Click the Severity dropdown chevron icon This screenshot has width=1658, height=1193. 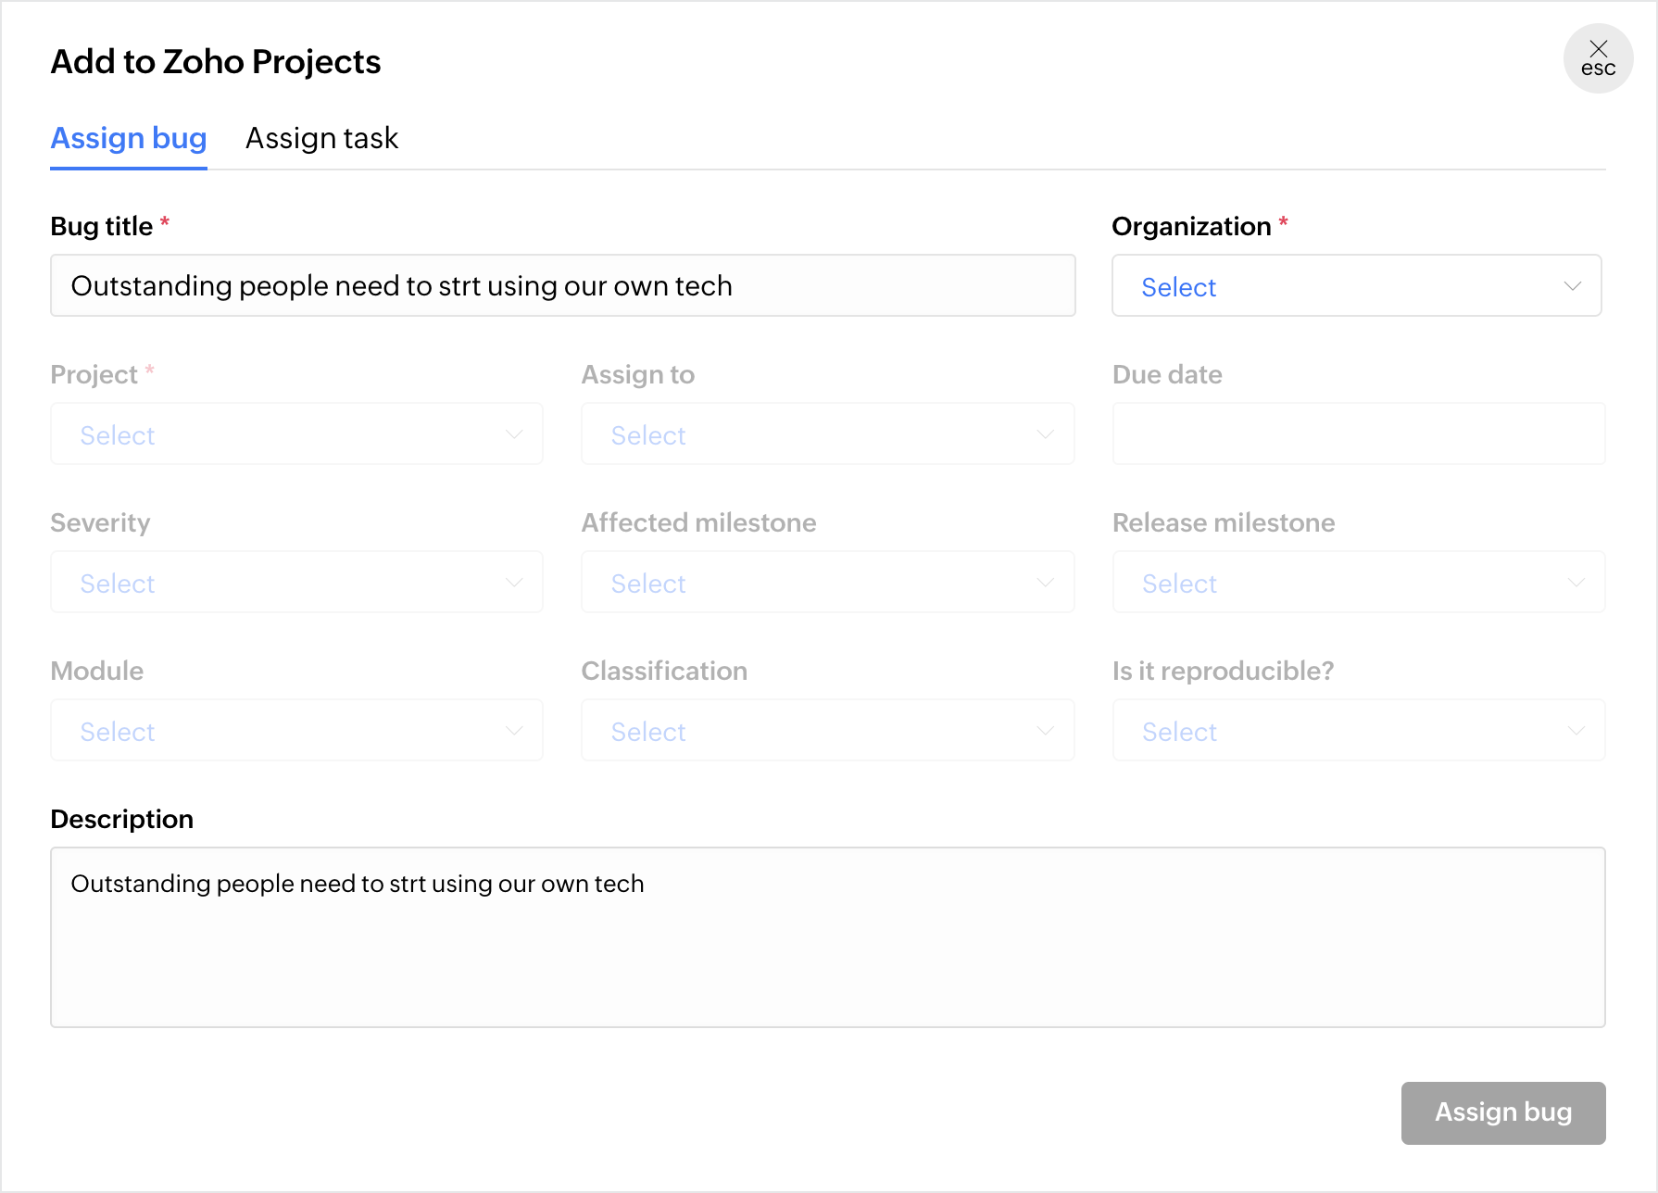[x=514, y=583]
